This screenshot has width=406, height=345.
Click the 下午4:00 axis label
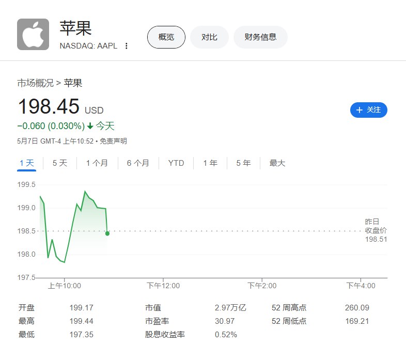pos(361,286)
